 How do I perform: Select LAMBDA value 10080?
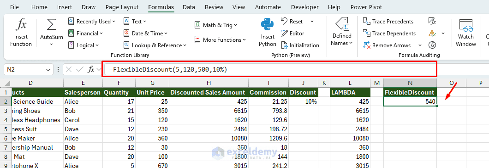[x=350, y=138]
